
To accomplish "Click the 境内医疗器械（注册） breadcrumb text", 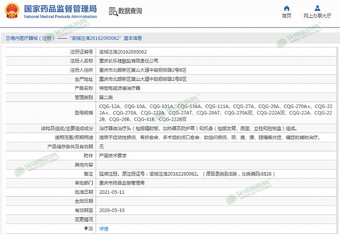I will click(x=33, y=38).
